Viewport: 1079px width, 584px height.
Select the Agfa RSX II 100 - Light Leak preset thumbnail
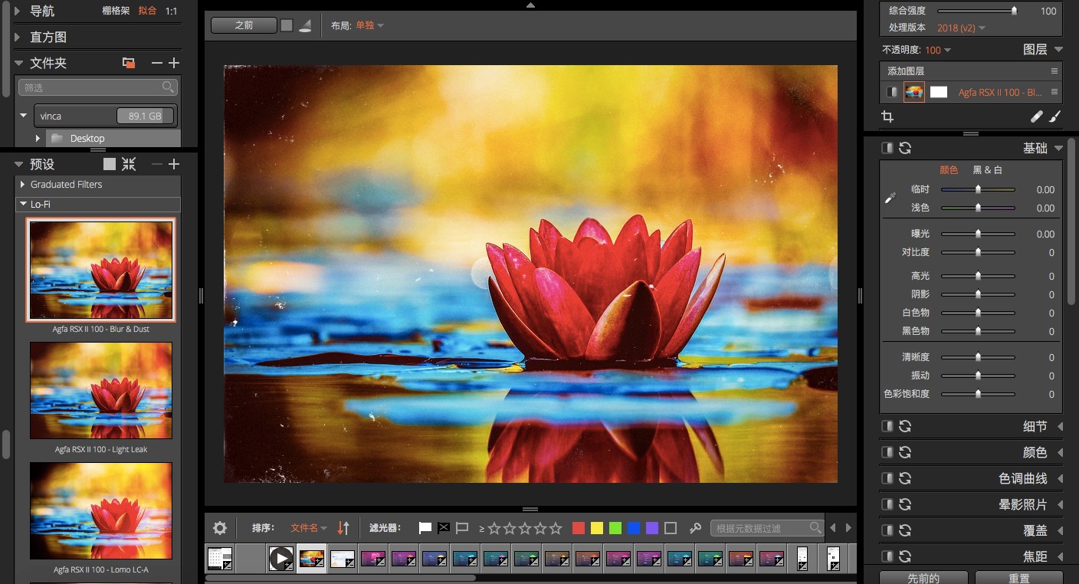tap(100, 390)
